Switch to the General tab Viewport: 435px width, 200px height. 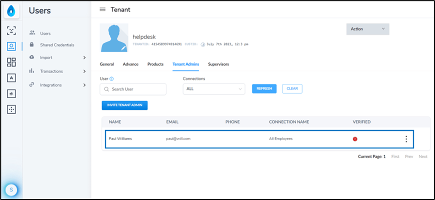click(x=107, y=64)
